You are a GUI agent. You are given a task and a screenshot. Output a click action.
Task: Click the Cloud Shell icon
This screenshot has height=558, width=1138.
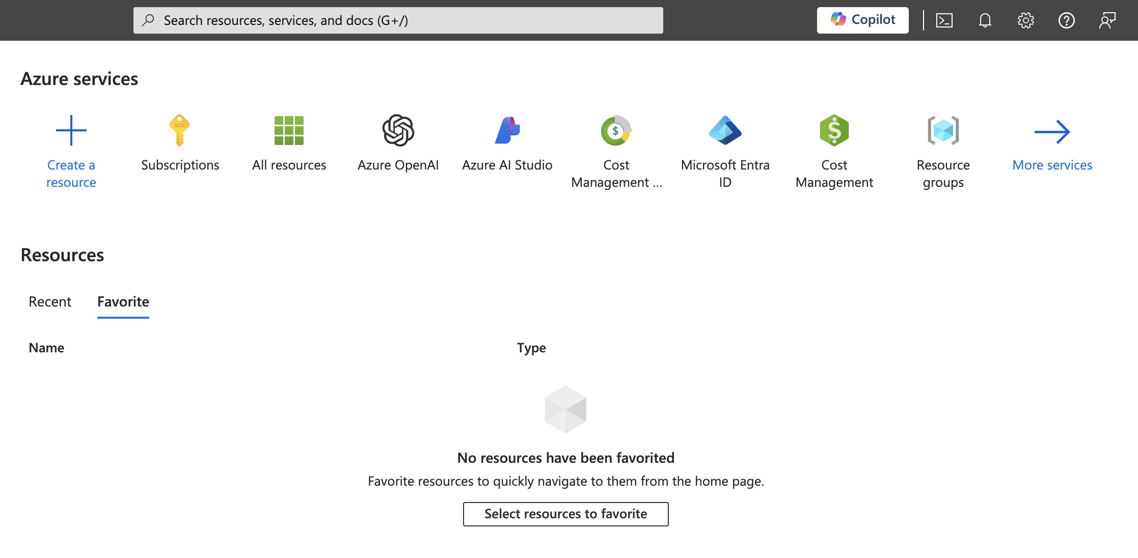pos(945,19)
